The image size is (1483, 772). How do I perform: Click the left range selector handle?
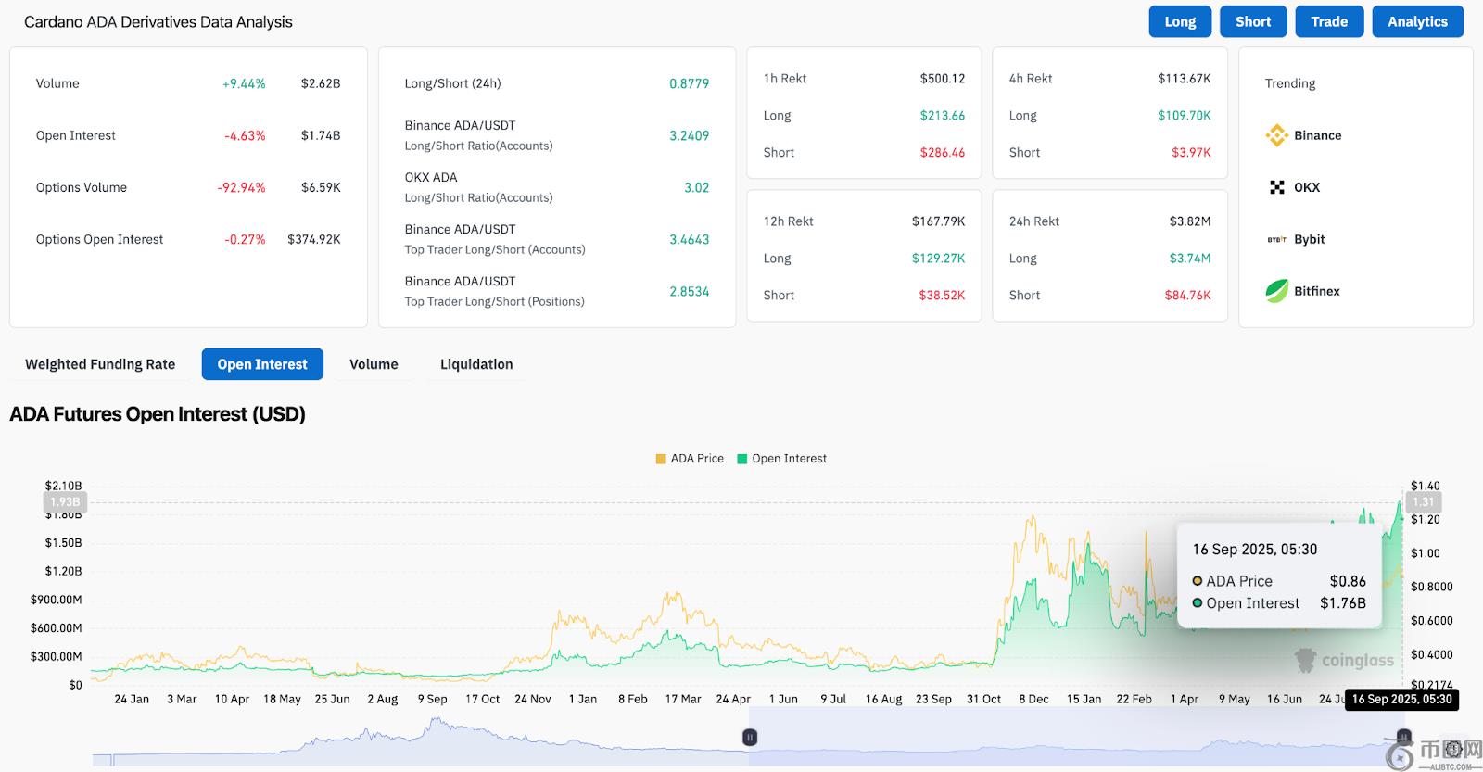(750, 738)
